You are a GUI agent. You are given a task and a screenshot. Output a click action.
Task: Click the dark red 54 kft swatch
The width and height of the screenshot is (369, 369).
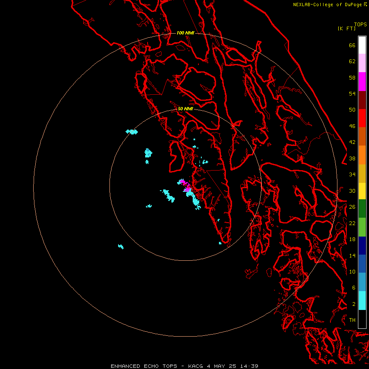tap(362, 100)
